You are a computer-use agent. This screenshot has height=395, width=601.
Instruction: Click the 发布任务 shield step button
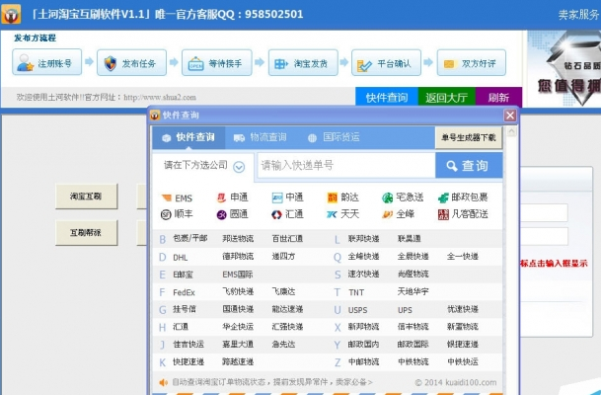pos(132,63)
